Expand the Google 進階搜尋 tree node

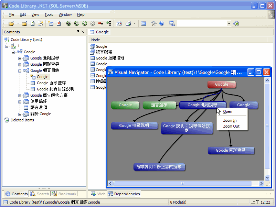pyautogui.click(x=20, y=58)
